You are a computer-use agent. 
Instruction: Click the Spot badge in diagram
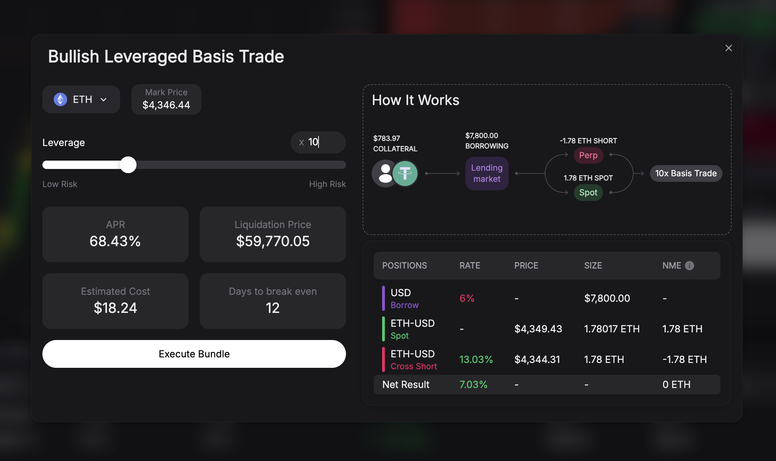588,193
